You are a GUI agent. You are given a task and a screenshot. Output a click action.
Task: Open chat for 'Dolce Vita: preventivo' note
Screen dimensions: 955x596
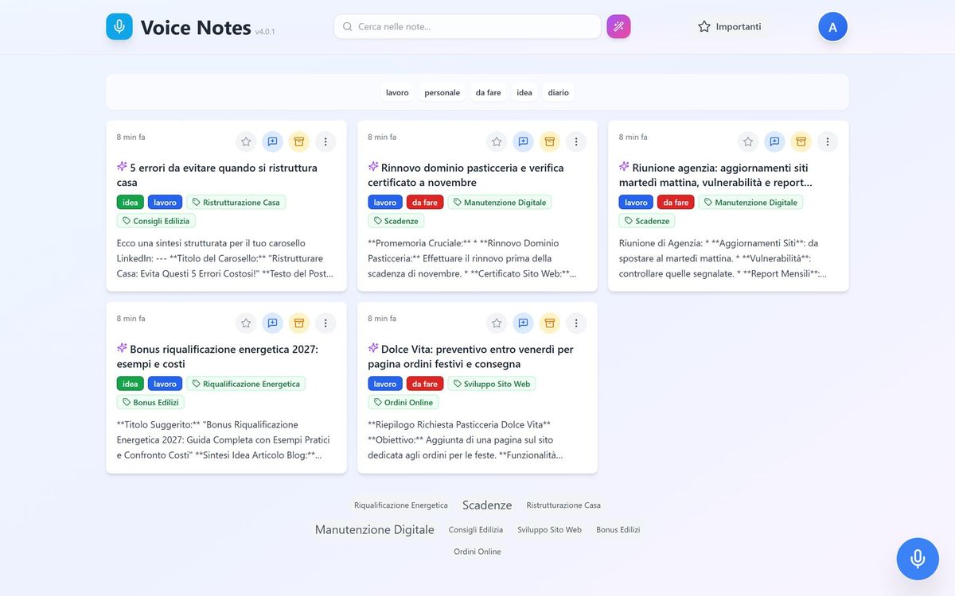click(523, 323)
